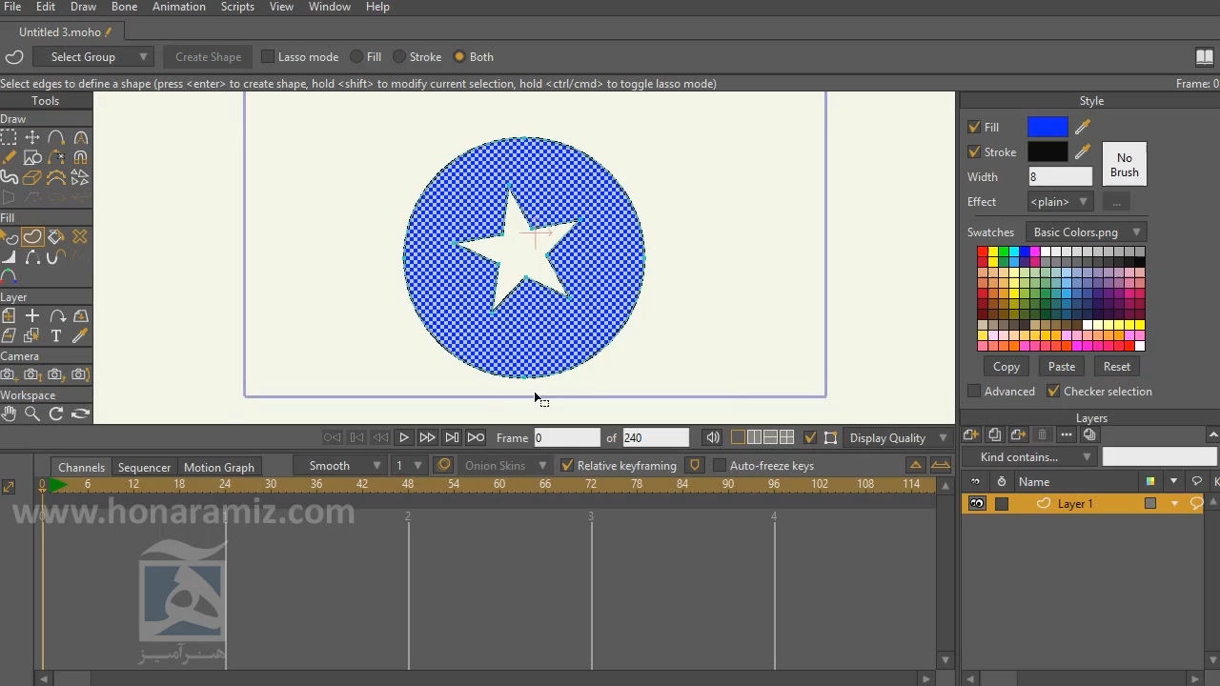Open the Layers panel three-dots settings
1220x686 pixels.
1067,434
